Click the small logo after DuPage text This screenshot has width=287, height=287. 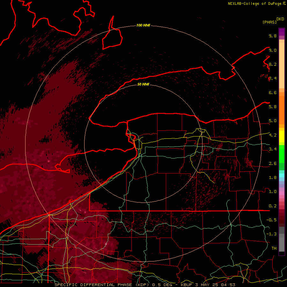point(284,4)
